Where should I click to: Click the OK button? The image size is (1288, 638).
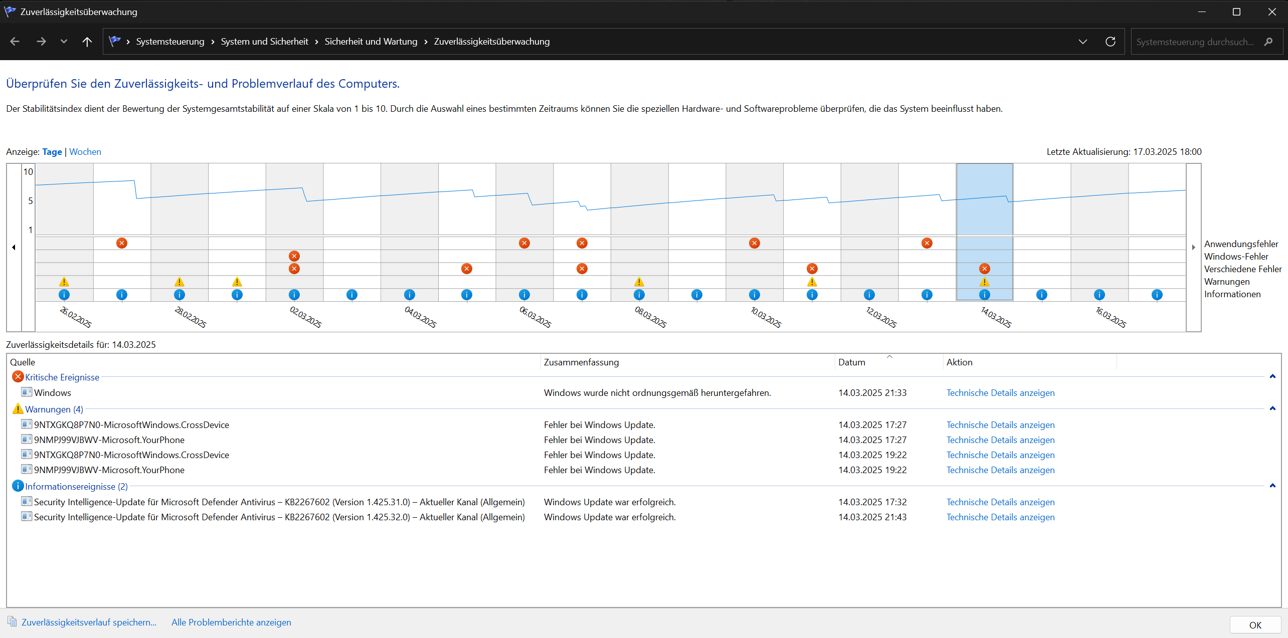tap(1255, 625)
